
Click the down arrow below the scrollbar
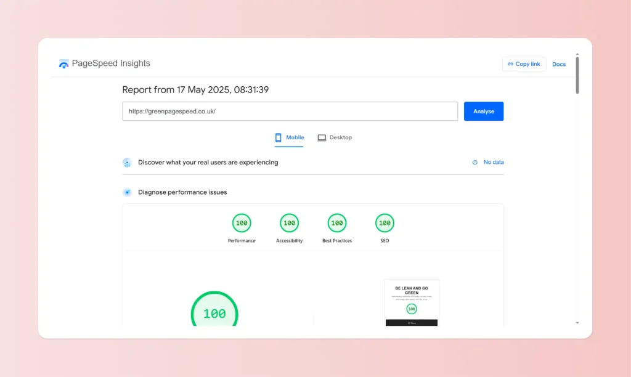click(x=577, y=322)
